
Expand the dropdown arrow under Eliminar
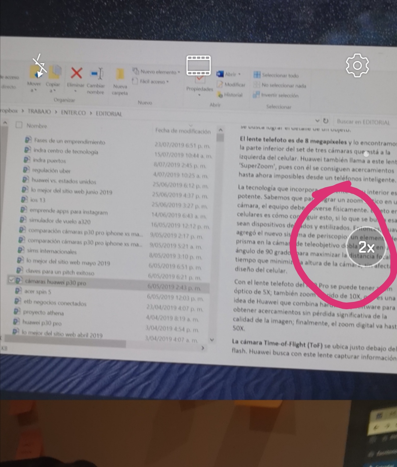[x=75, y=92]
